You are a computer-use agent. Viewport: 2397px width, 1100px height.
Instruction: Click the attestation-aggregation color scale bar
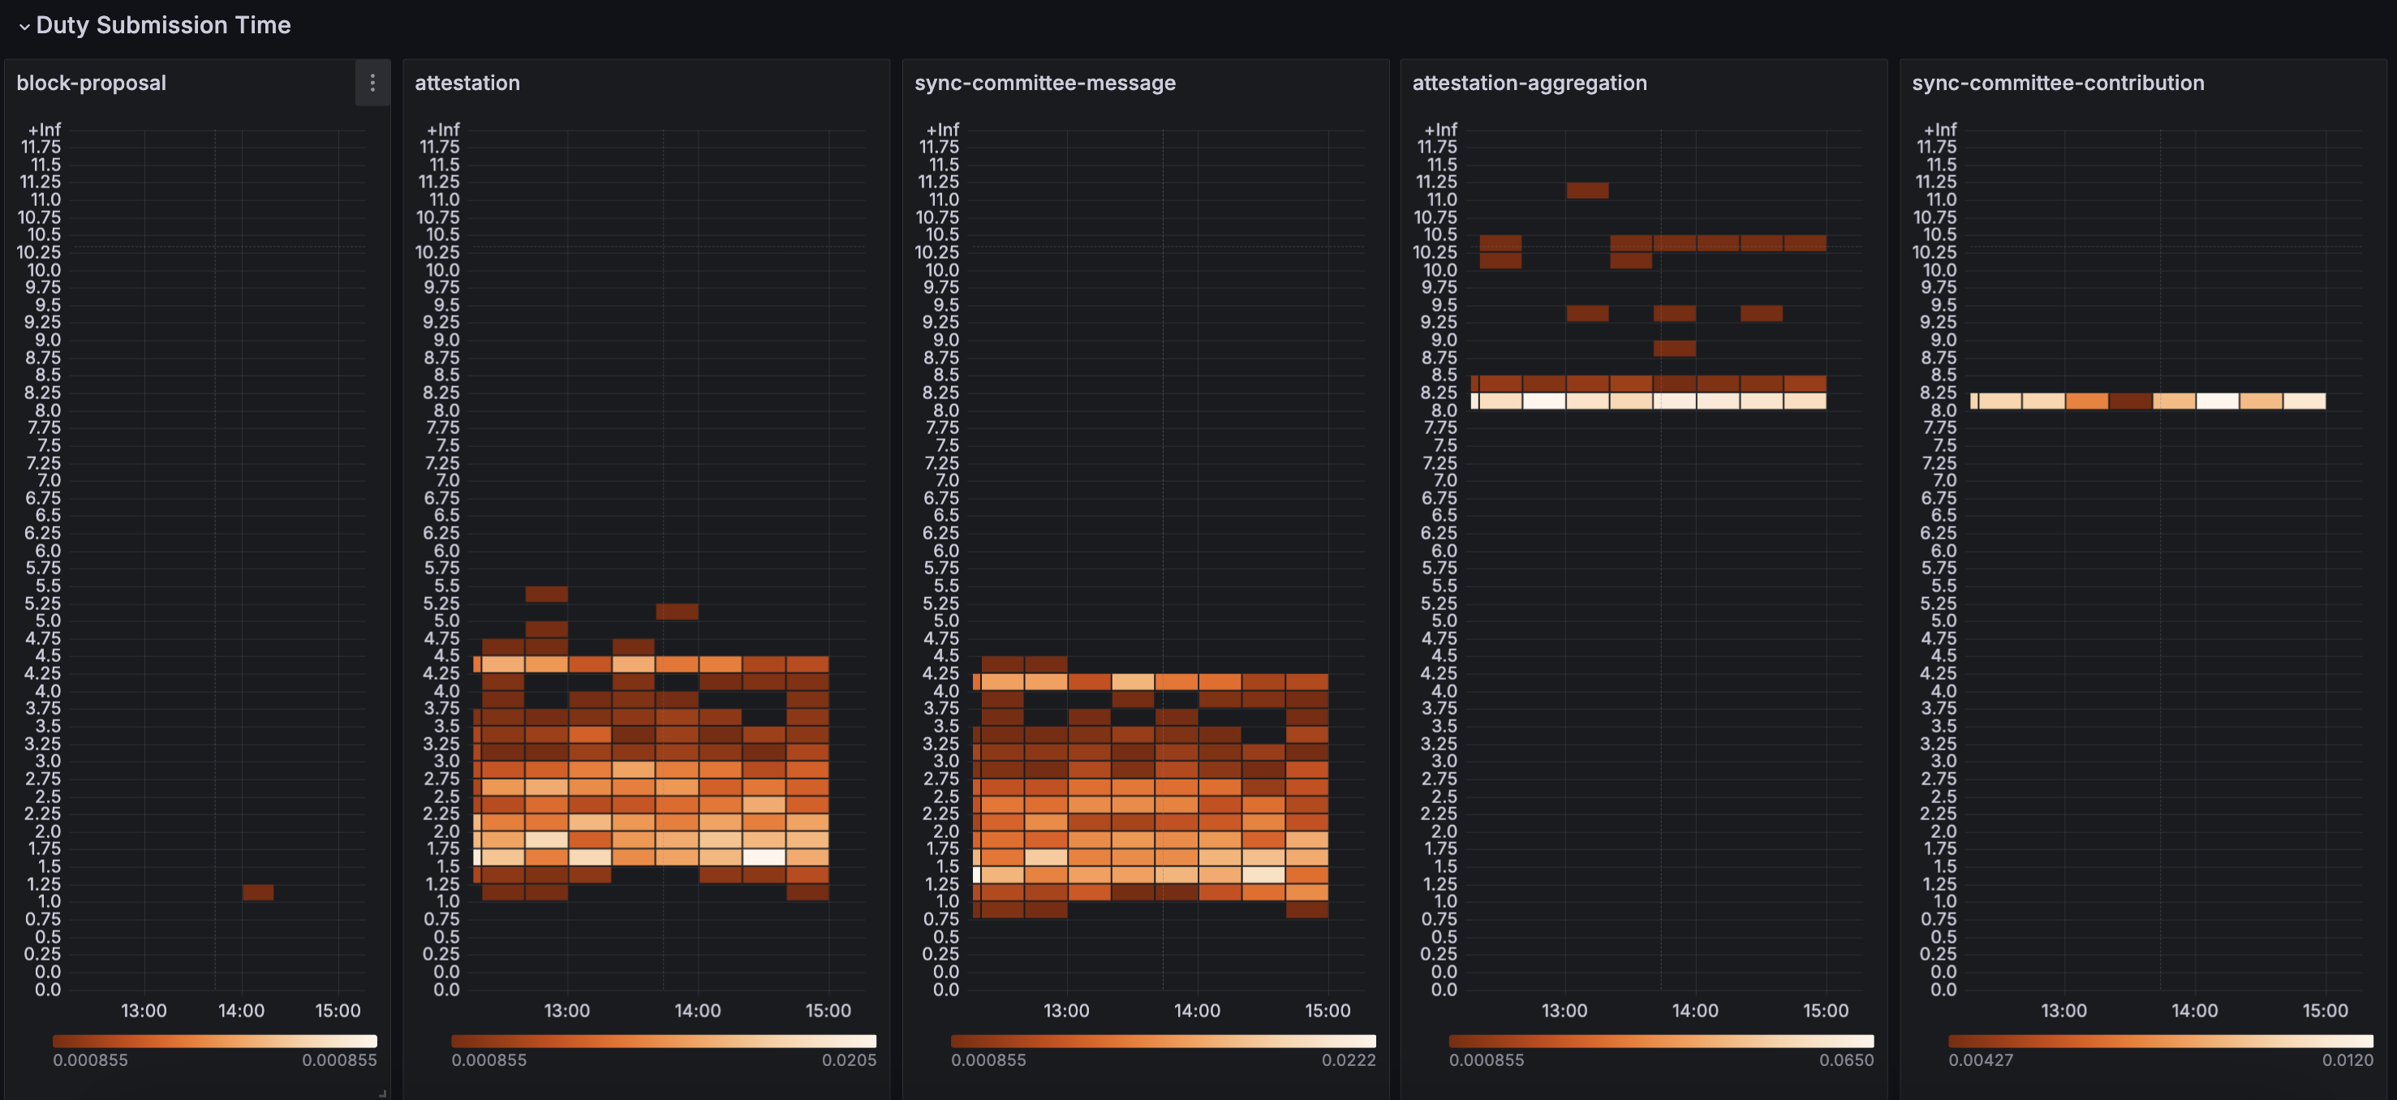[x=1660, y=1042]
